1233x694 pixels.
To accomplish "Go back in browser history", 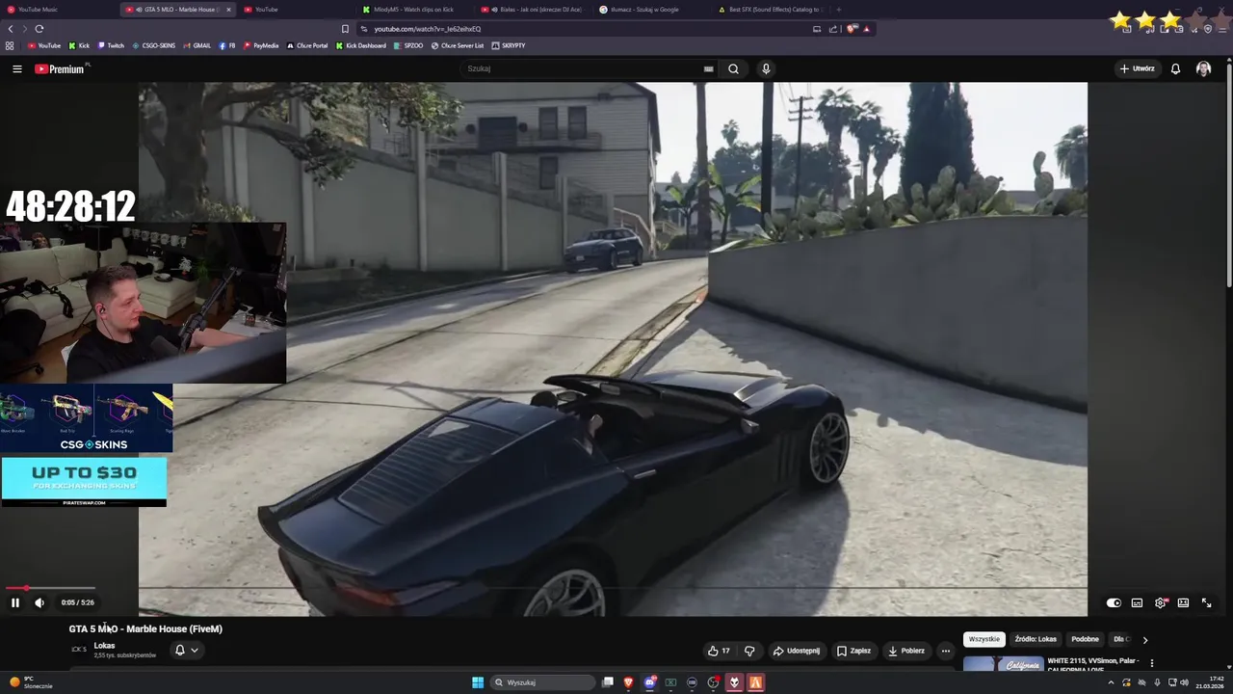I will pyautogui.click(x=11, y=29).
